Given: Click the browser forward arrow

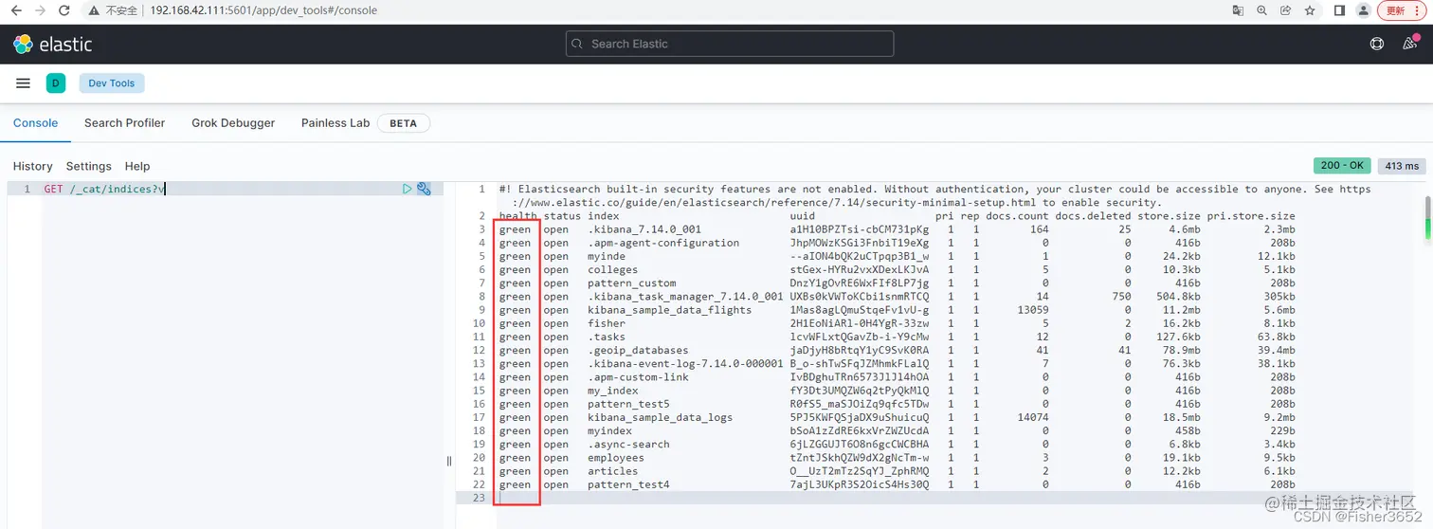Looking at the screenshot, I should point(40,10).
